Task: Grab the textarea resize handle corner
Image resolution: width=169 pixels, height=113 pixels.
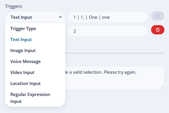Action: coord(162,88)
